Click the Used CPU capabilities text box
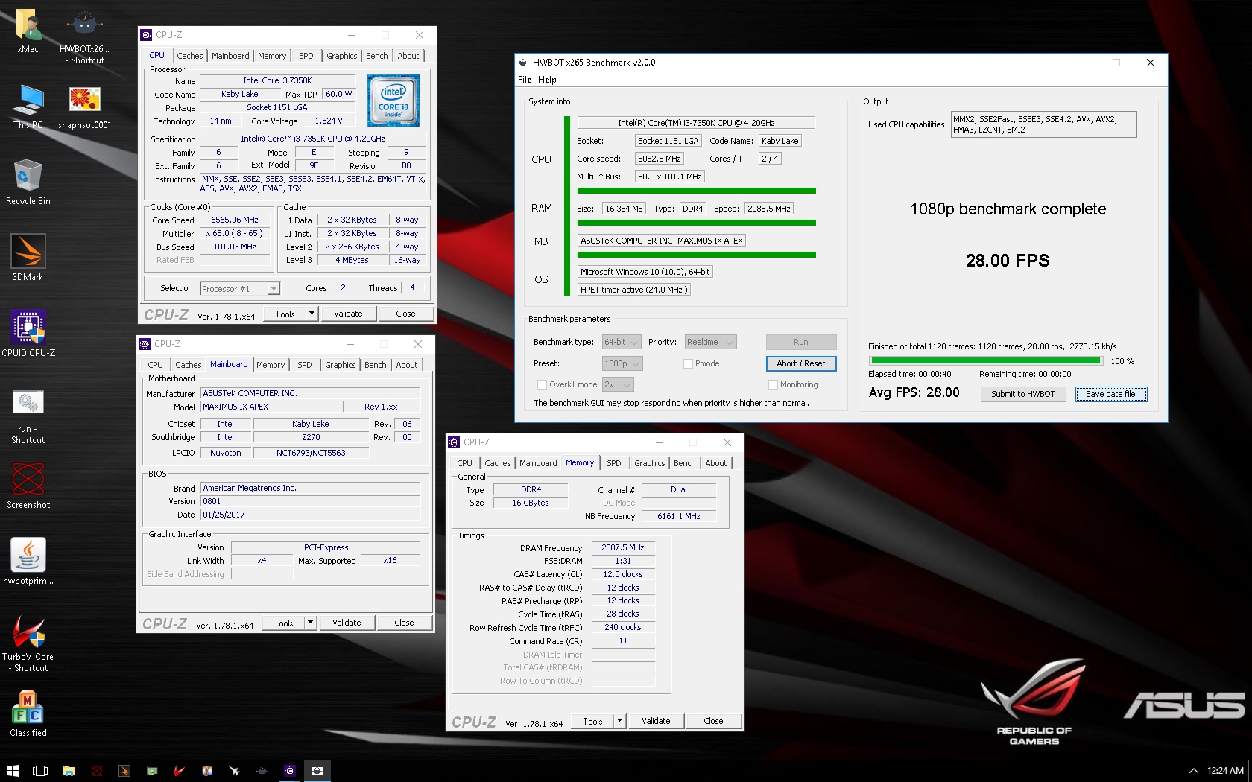Viewport: 1252px width, 782px height. tap(1043, 124)
